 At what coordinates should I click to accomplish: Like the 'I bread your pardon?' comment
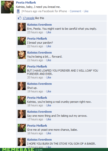point(49,46)
